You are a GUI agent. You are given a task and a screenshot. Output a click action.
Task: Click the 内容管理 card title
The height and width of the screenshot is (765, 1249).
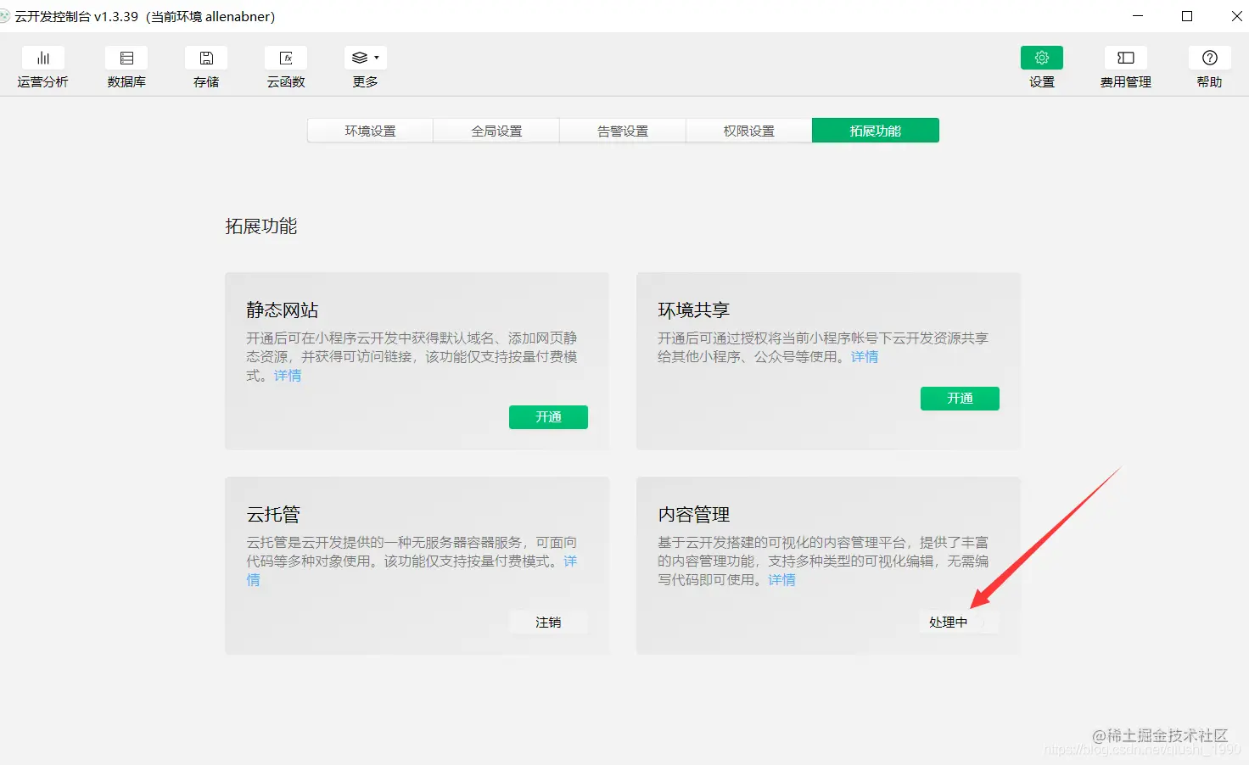(694, 515)
